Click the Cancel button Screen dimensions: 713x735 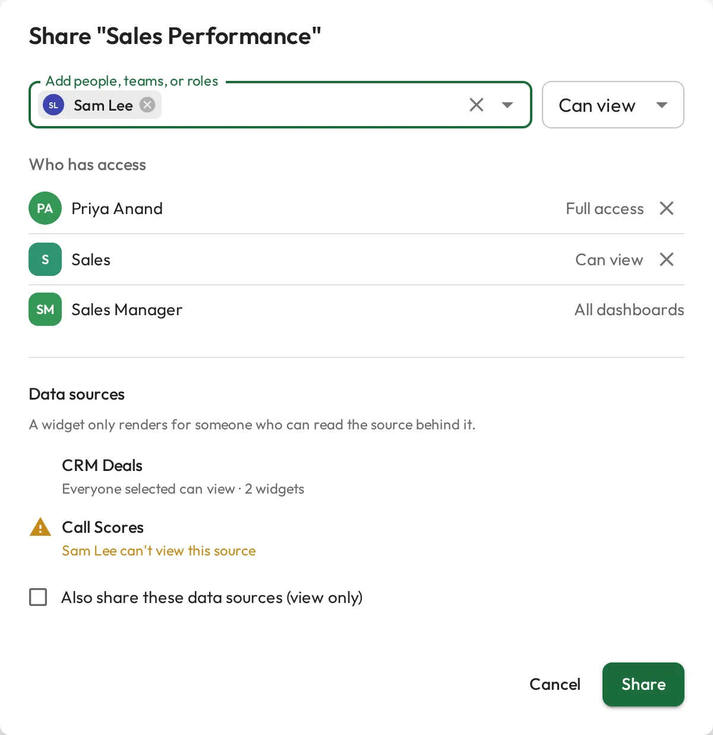pos(555,684)
